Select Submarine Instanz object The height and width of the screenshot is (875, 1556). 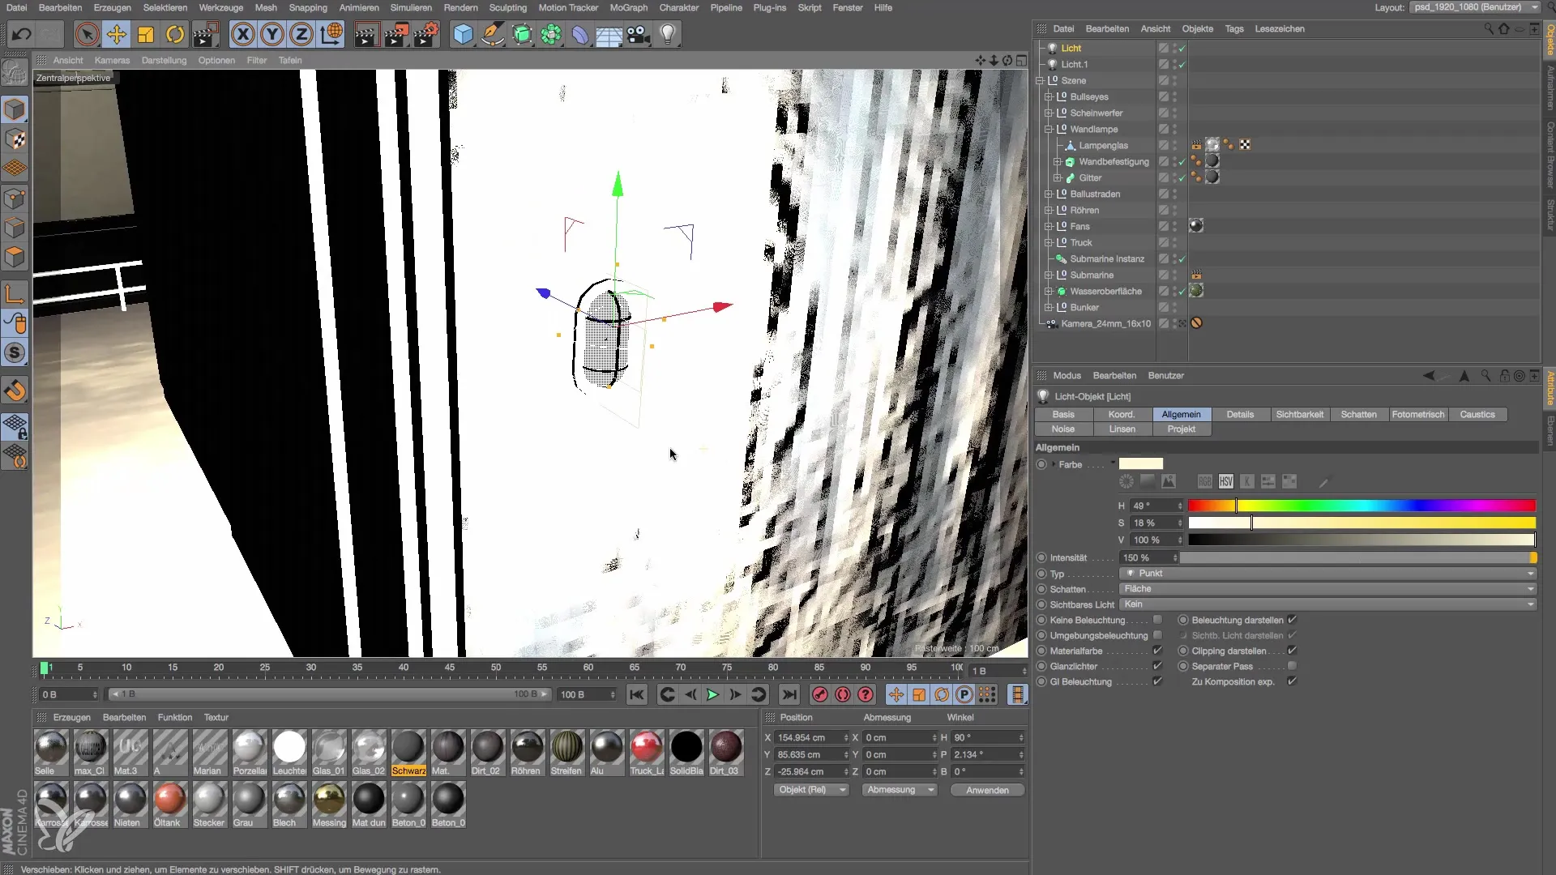pos(1107,258)
